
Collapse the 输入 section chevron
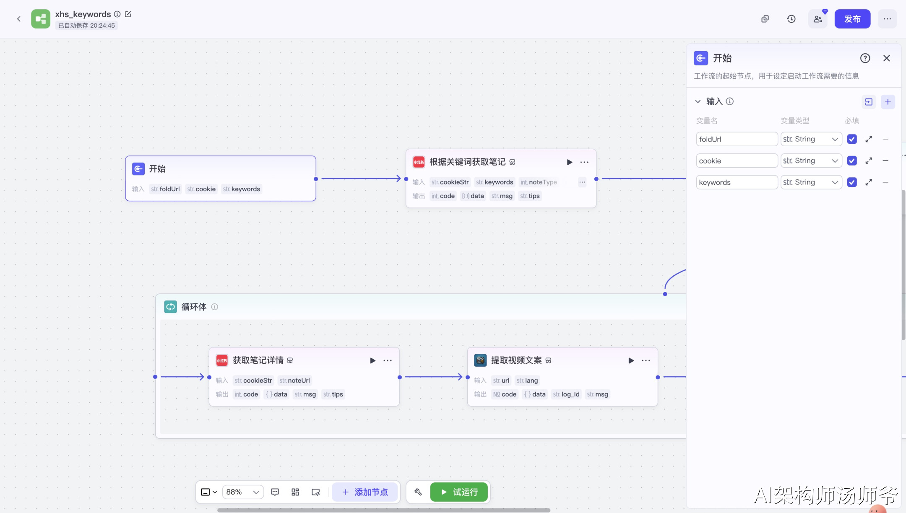(x=698, y=101)
